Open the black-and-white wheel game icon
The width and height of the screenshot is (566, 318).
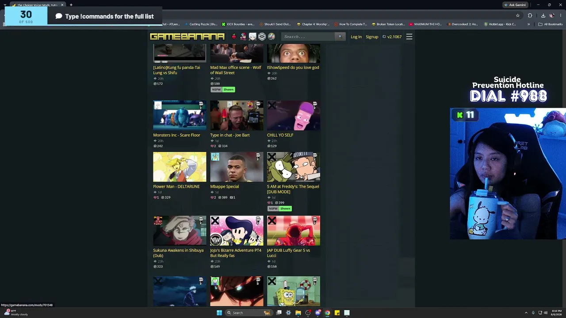point(262,37)
